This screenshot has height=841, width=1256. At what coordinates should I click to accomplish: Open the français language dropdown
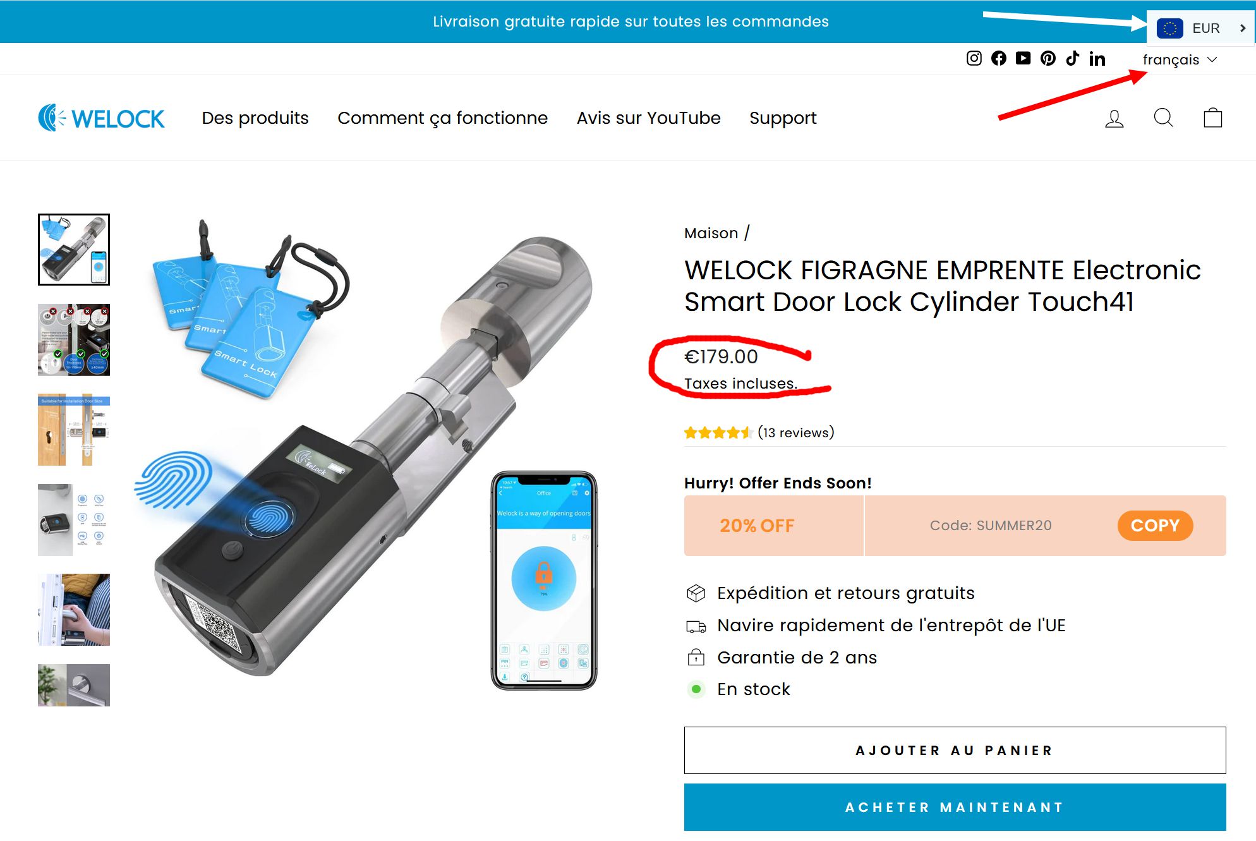click(1180, 59)
